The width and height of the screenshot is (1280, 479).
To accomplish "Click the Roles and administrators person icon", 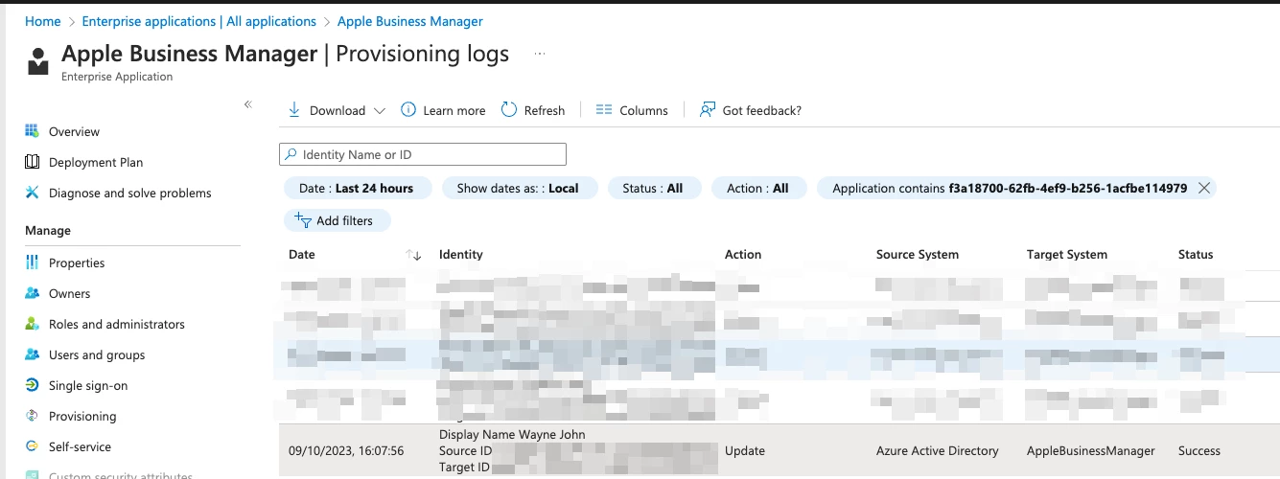I will [32, 324].
